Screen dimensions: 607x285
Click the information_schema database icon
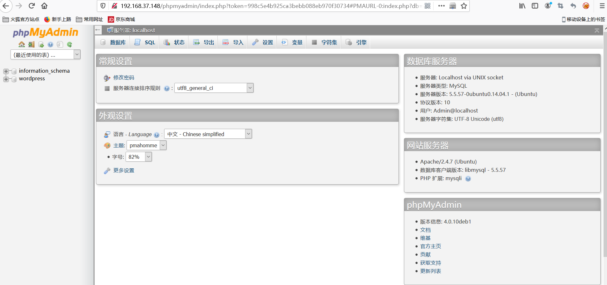14,71
